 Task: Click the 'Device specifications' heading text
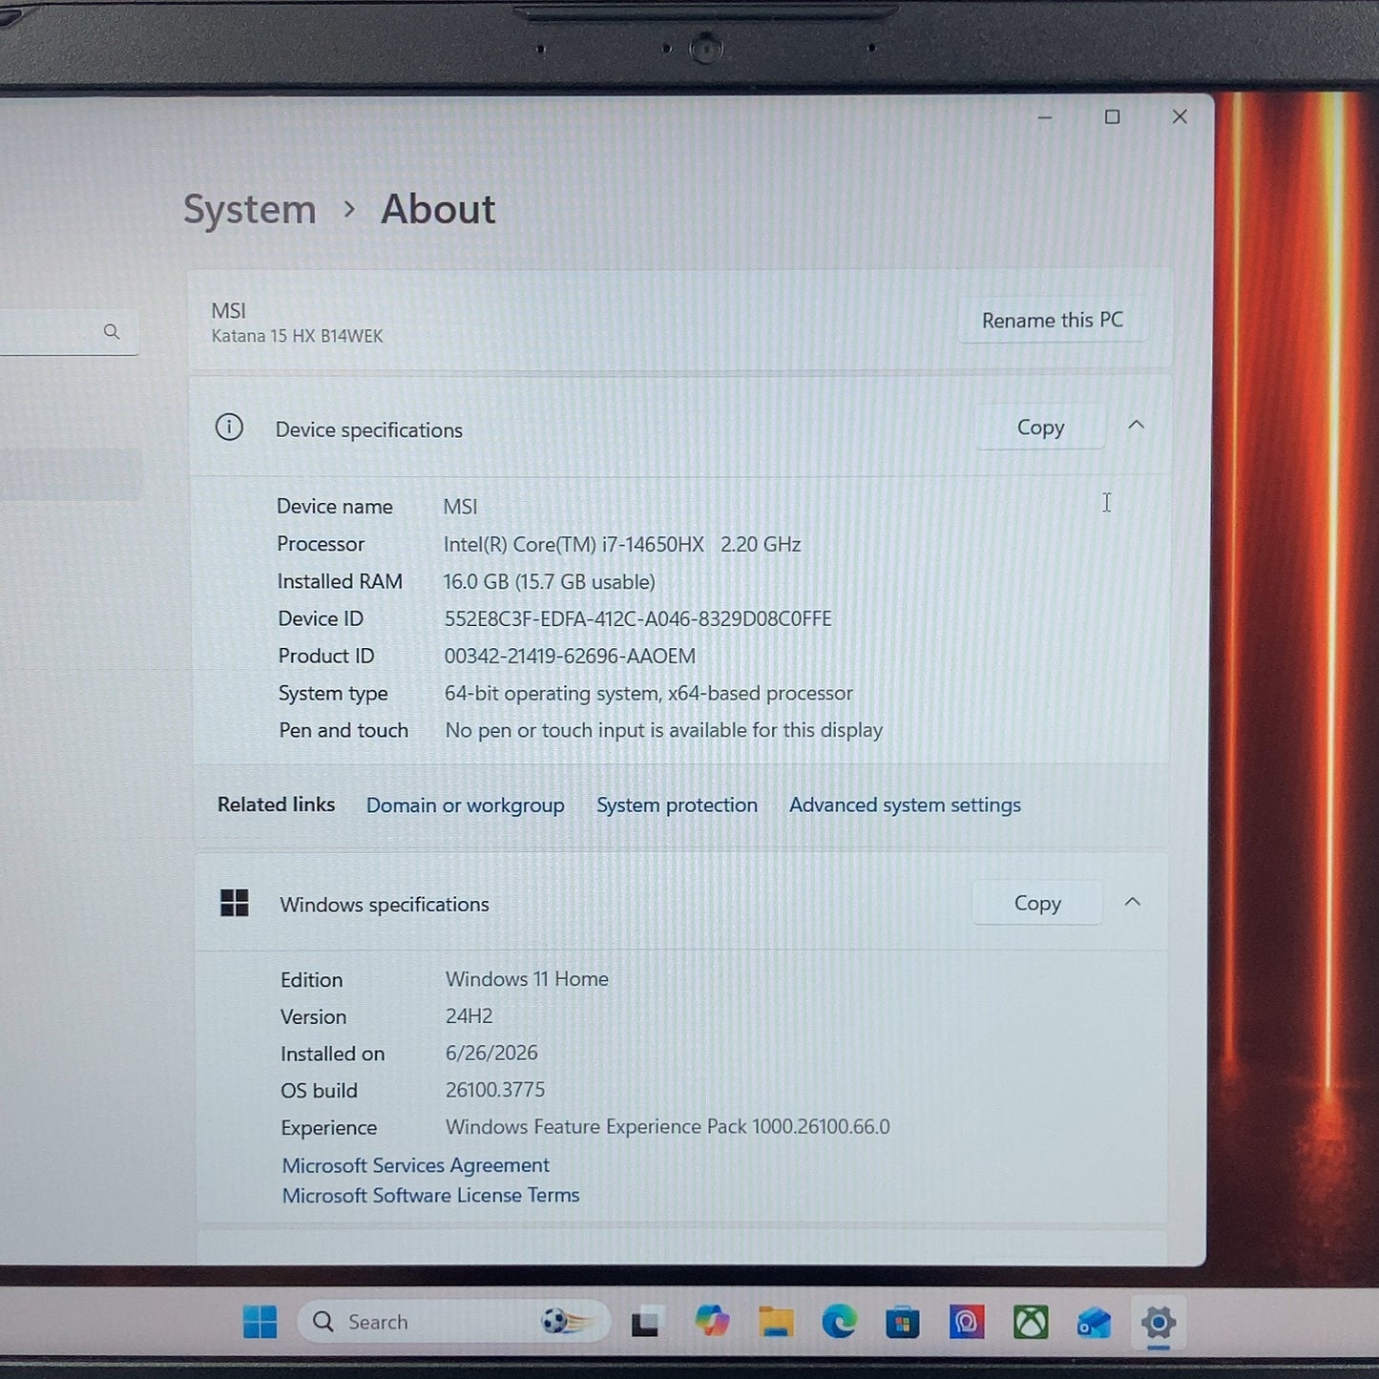click(369, 430)
